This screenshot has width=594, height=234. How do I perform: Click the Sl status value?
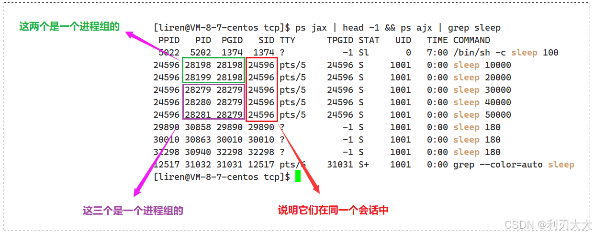pos(364,53)
